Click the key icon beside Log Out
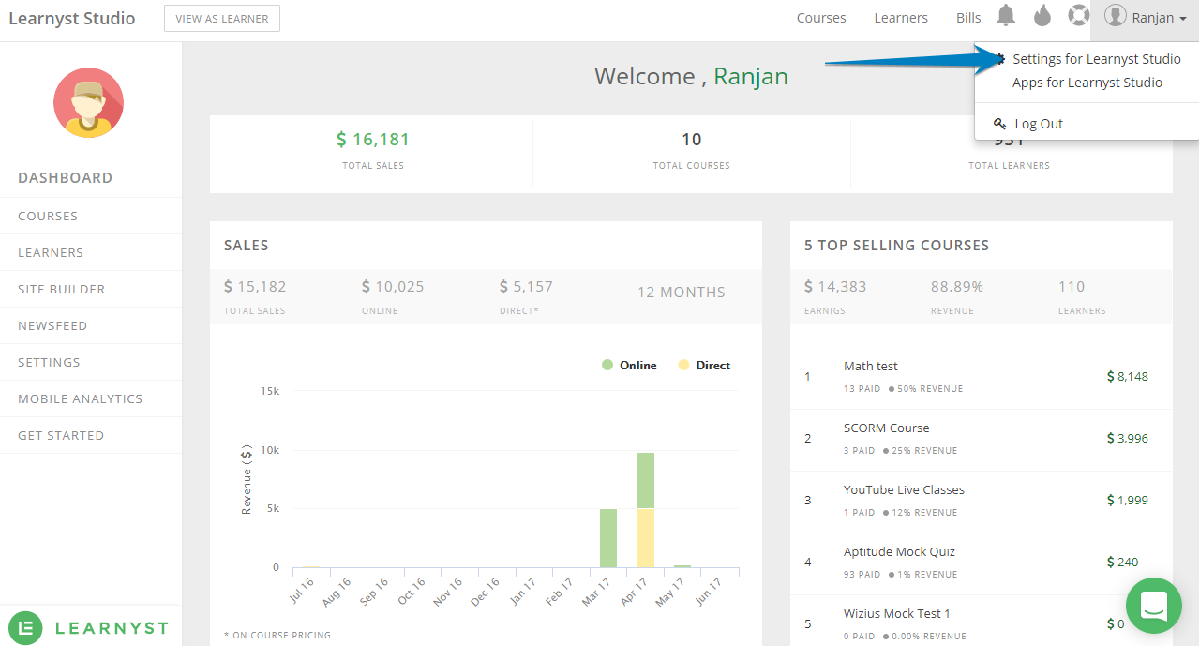Screen dimensions: 1199x646 click(999, 124)
